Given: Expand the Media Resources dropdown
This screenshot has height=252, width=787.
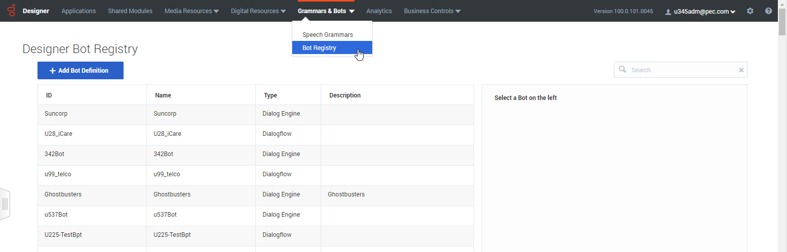Looking at the screenshot, I should 191,11.
